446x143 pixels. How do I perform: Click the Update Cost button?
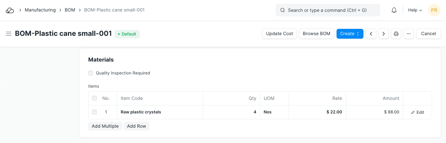pyautogui.click(x=279, y=34)
